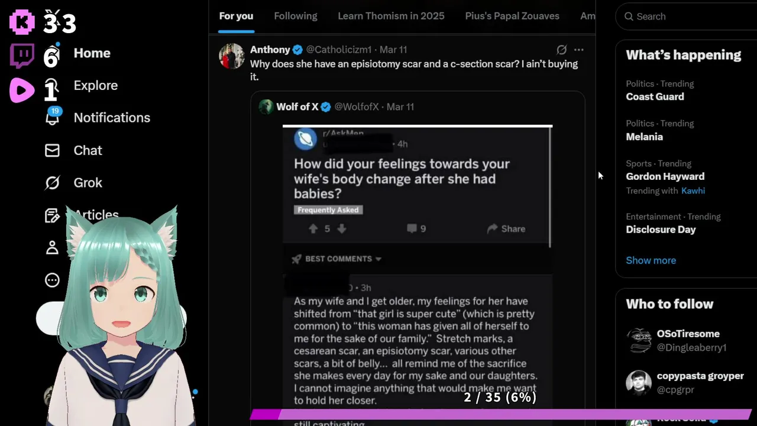Click the Kawhi trending link
This screenshot has width=757, height=426.
point(693,191)
